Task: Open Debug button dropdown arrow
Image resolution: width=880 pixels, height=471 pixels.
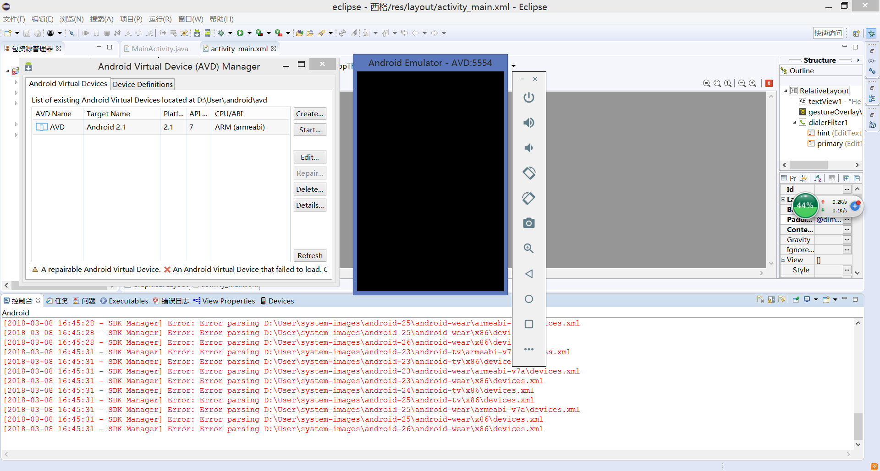Action: click(230, 33)
